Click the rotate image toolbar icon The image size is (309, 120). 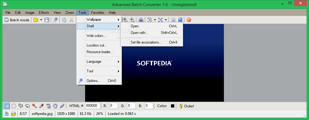[150, 19]
